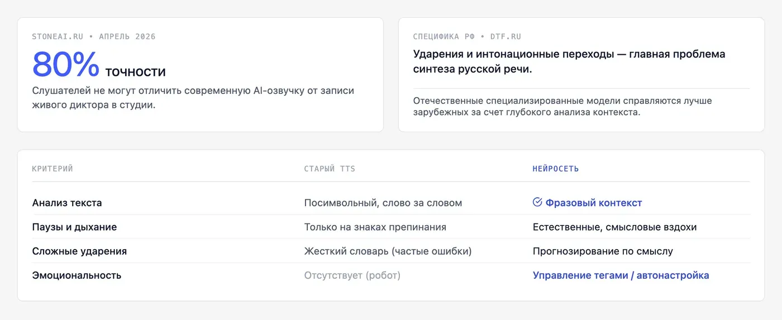This screenshot has height=320, width=782.
Task: Click the cell 'Прогнозирование по смыслу'
Action: (603, 251)
